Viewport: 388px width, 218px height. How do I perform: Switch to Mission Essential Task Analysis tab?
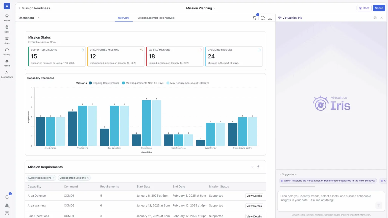pyautogui.click(x=156, y=18)
